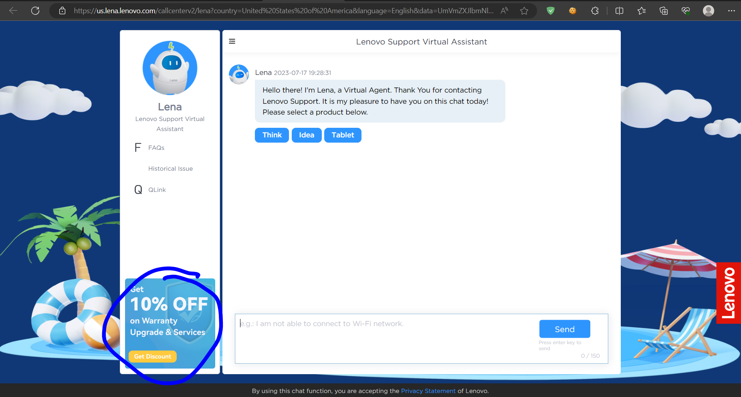Click the FAQs icon in sidebar

click(138, 147)
